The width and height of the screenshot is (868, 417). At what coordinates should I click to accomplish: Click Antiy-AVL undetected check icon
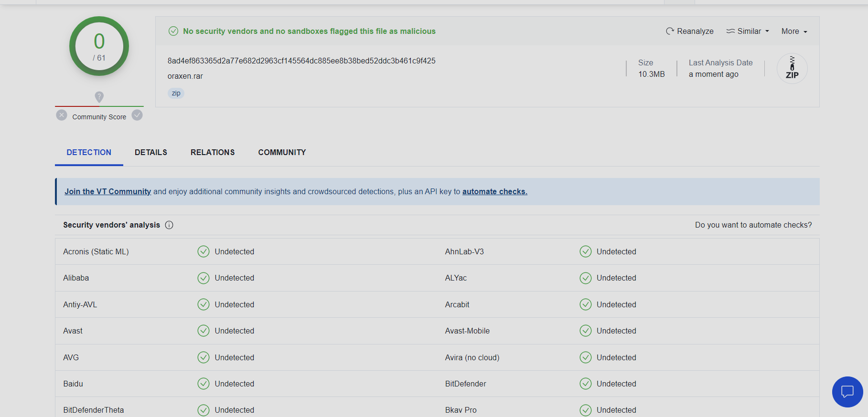pyautogui.click(x=204, y=304)
